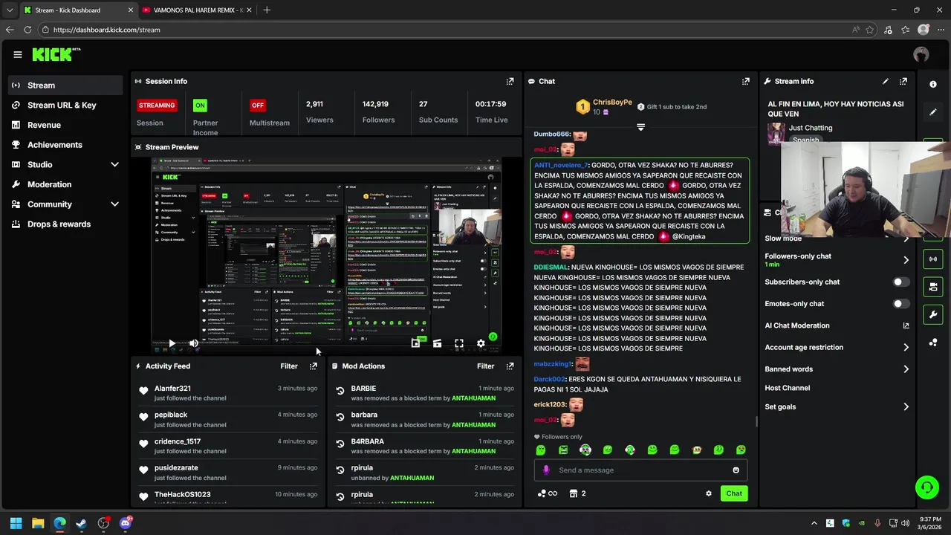The image size is (951, 535).
Task: Open ANTAHUAMAN link in BARBIE row
Action: tap(473, 398)
